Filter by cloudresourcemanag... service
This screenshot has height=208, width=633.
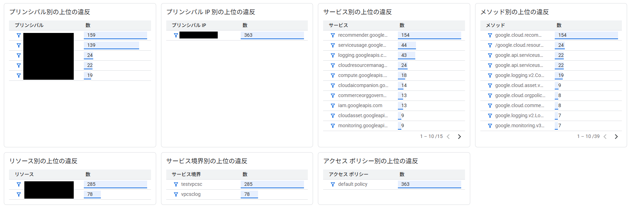[x=333, y=66]
